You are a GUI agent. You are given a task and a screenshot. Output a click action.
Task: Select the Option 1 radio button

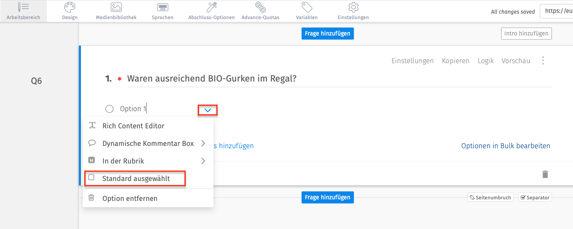(x=109, y=108)
